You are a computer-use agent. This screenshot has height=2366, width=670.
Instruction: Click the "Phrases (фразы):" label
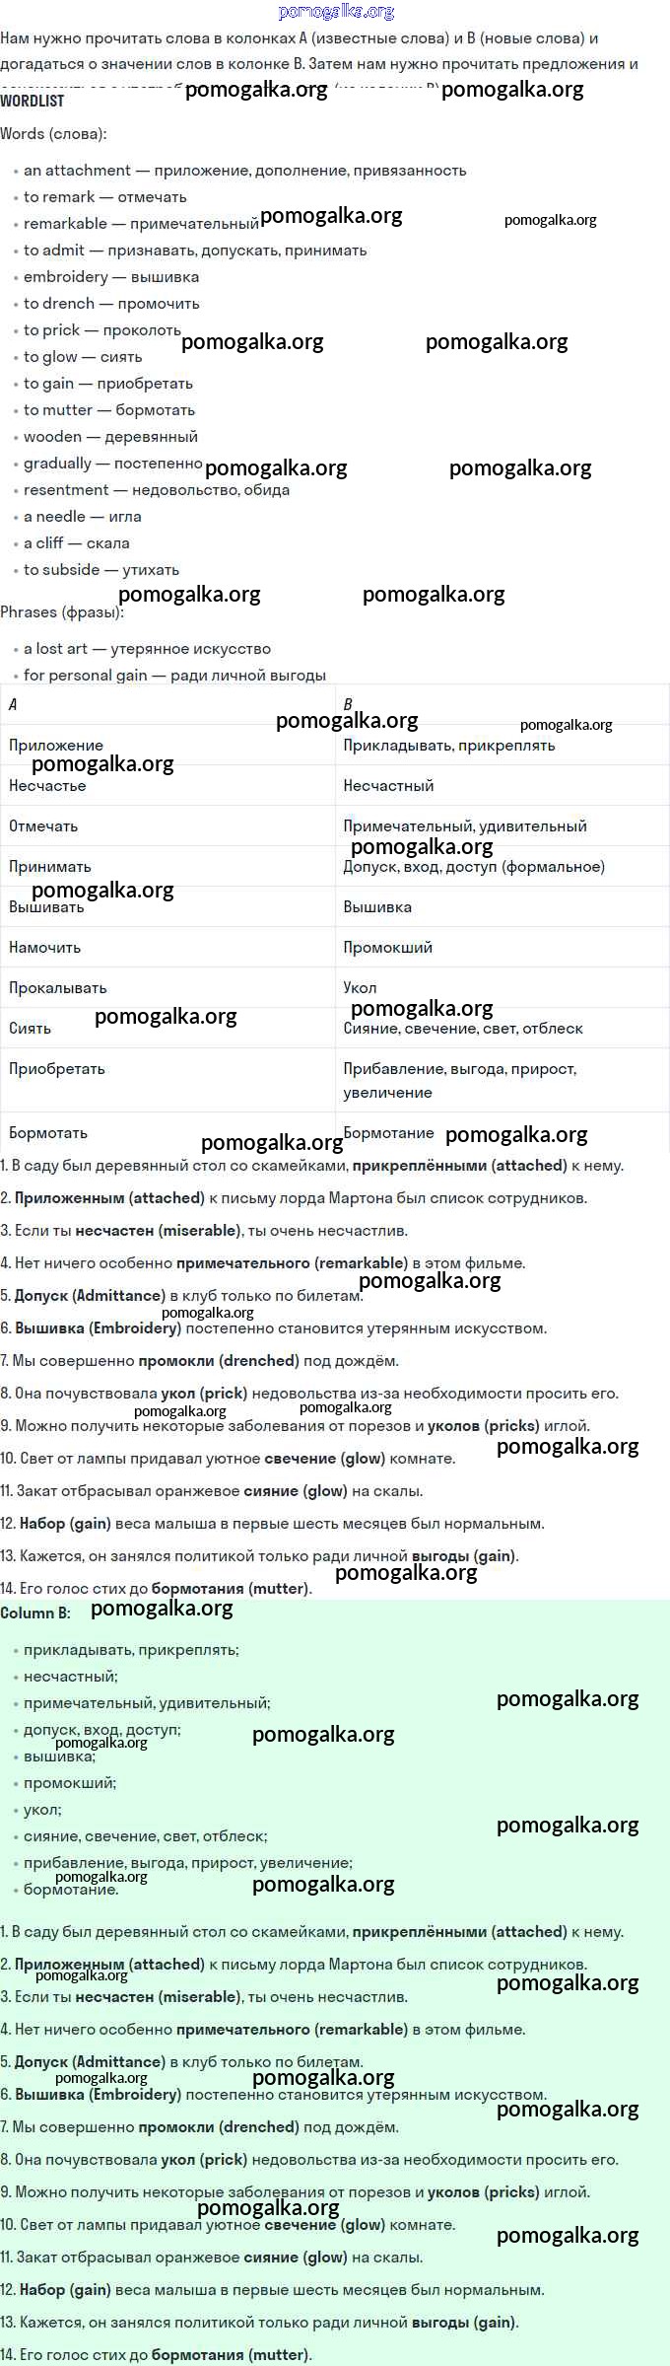pos(62,612)
